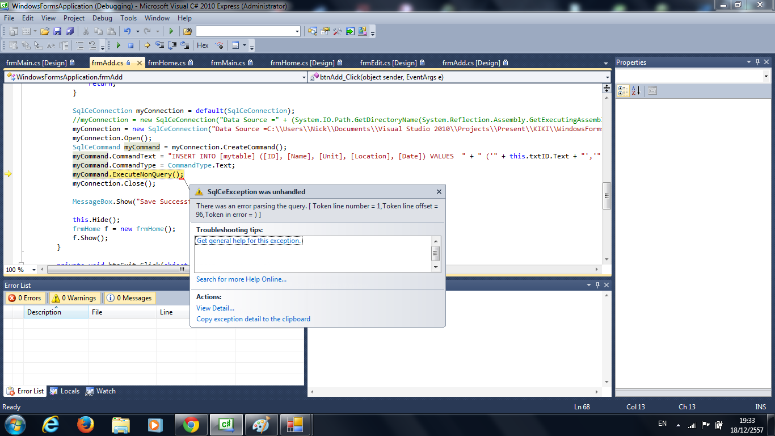The height and width of the screenshot is (436, 775).
Task: Click the Paste toolbar icon
Action: [x=111, y=31]
